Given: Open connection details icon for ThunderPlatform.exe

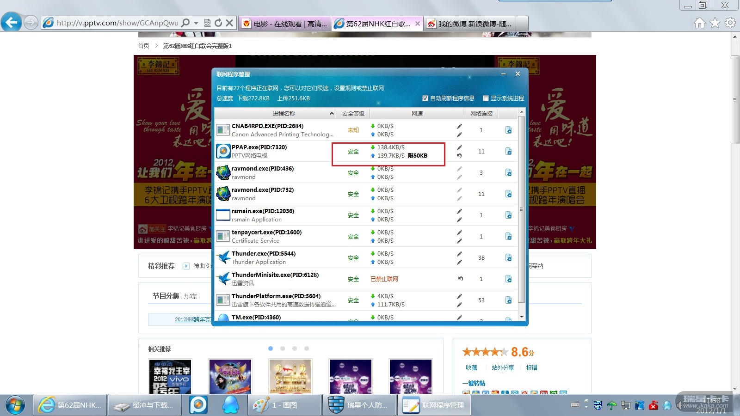Looking at the screenshot, I should click(508, 300).
